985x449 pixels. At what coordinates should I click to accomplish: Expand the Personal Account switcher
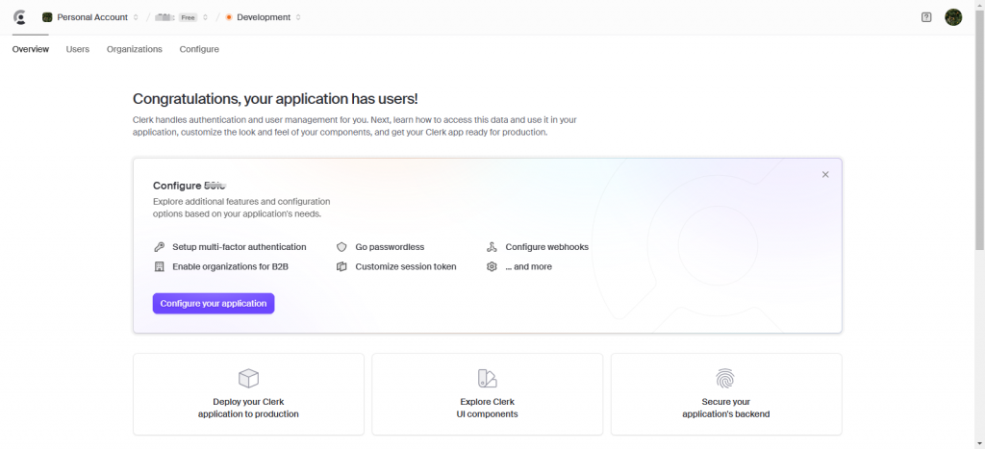coord(90,17)
